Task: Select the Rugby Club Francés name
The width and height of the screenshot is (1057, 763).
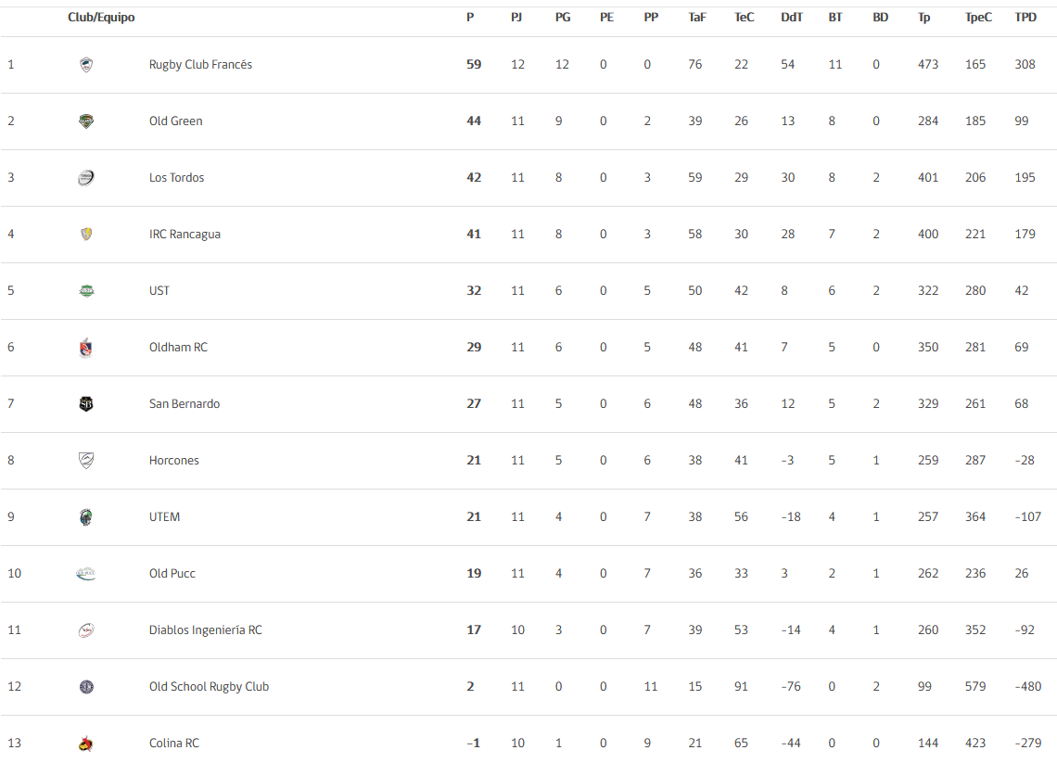Action: coord(201,65)
